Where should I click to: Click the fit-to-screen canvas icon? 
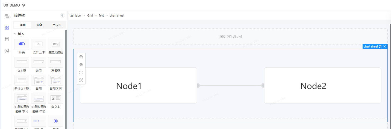81,73
